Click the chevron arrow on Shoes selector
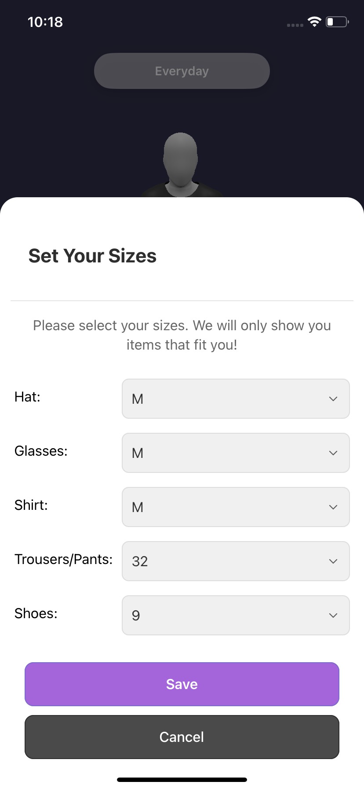The image size is (364, 789). 333,616
